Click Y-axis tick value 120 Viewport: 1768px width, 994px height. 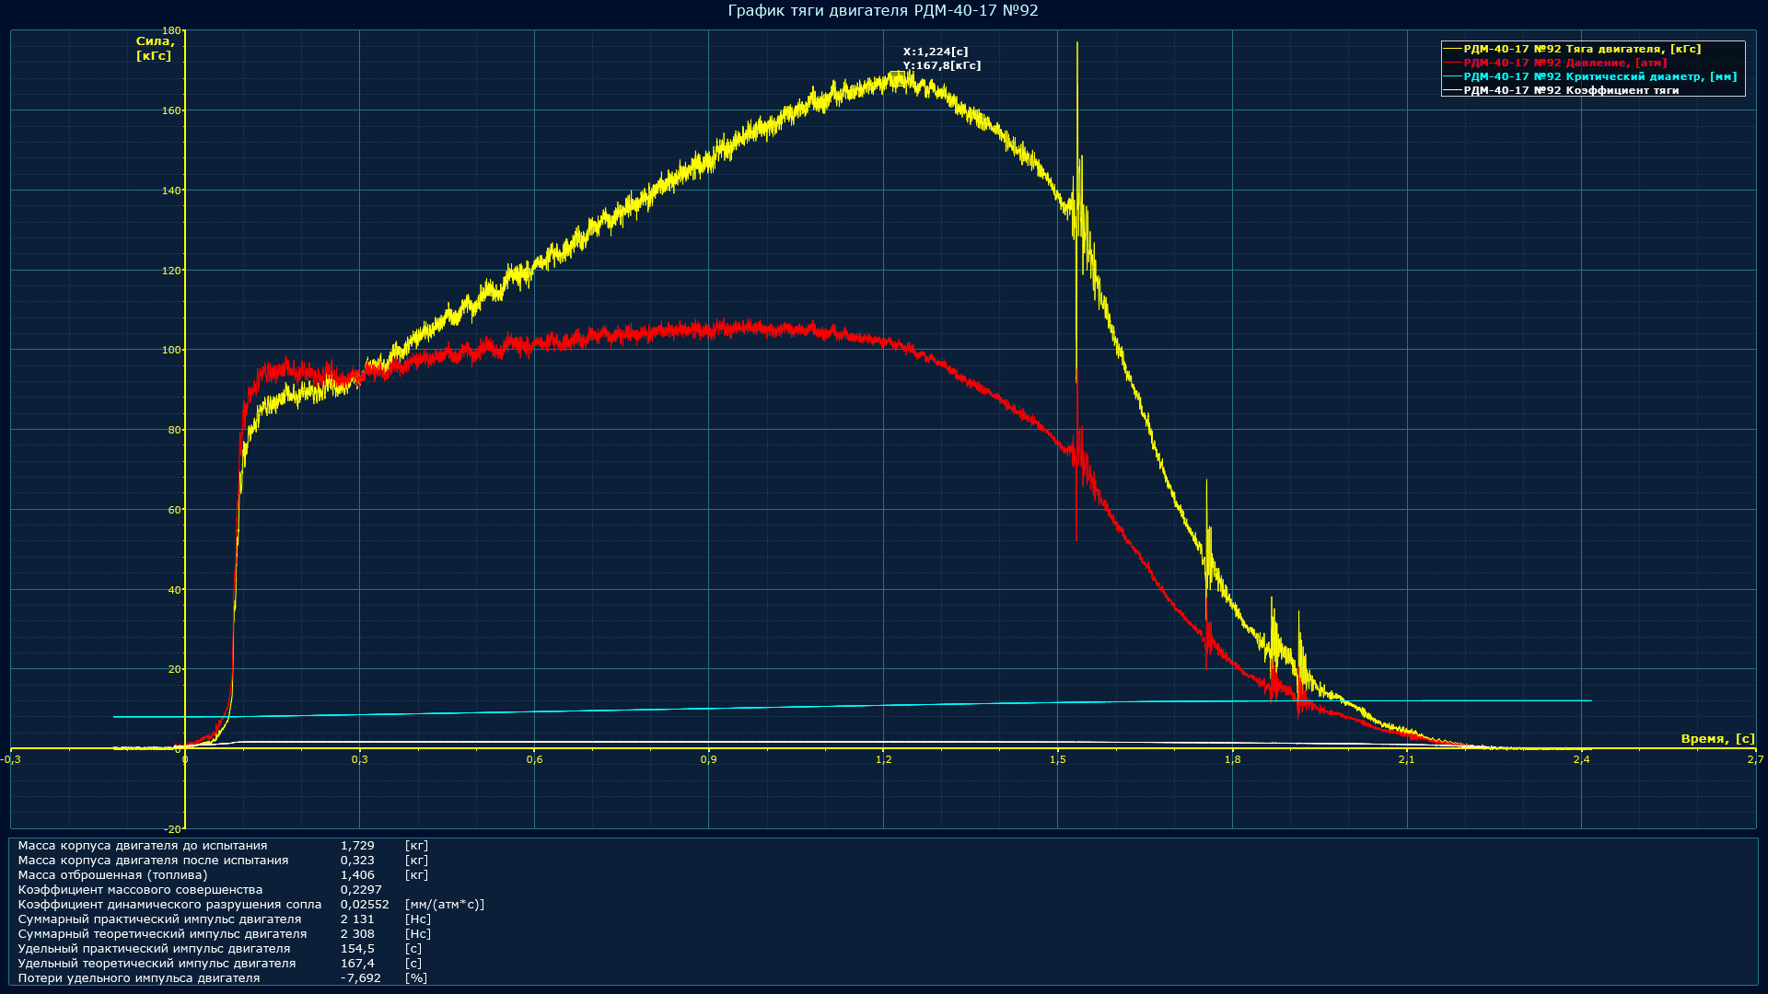[171, 271]
